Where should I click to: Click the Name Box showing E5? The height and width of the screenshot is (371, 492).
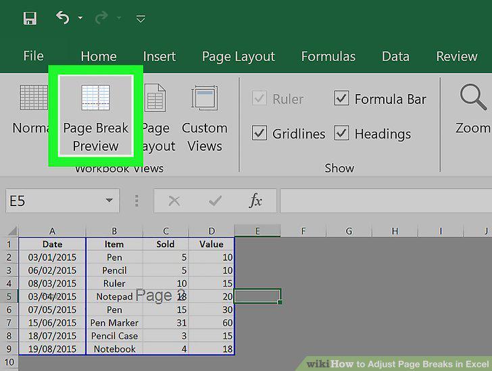(55, 201)
